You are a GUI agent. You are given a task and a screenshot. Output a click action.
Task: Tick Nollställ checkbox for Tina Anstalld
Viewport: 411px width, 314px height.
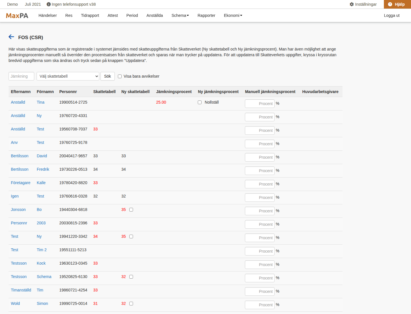[200, 102]
